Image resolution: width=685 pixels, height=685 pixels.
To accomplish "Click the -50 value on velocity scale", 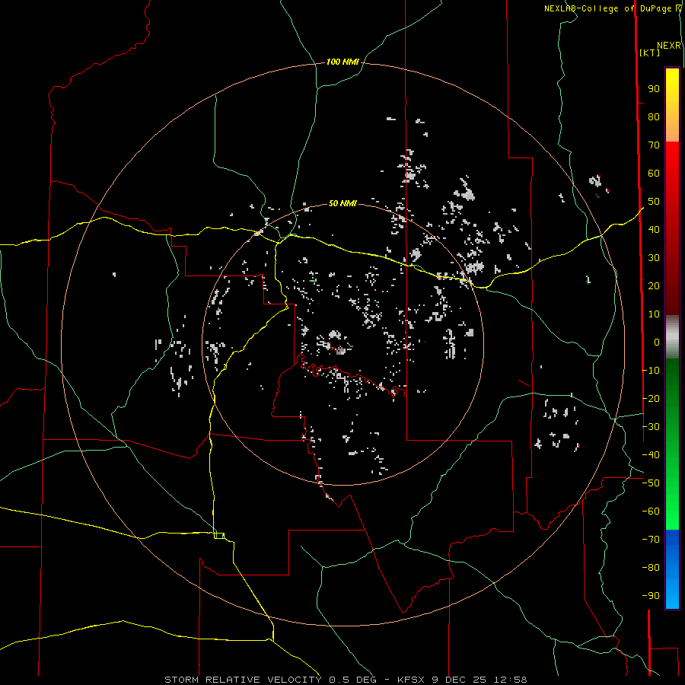I will [x=651, y=483].
